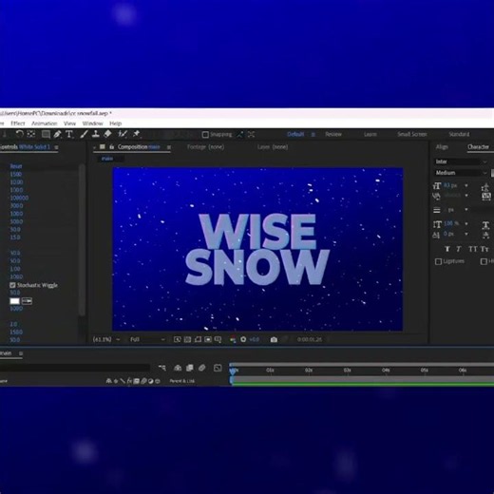Select the Learn workspace
This screenshot has height=494, width=494.
pos(370,134)
